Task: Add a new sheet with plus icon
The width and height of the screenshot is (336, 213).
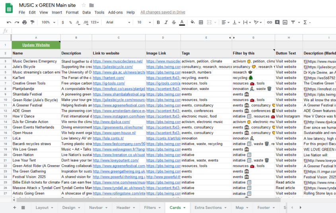Action: pos(15,207)
